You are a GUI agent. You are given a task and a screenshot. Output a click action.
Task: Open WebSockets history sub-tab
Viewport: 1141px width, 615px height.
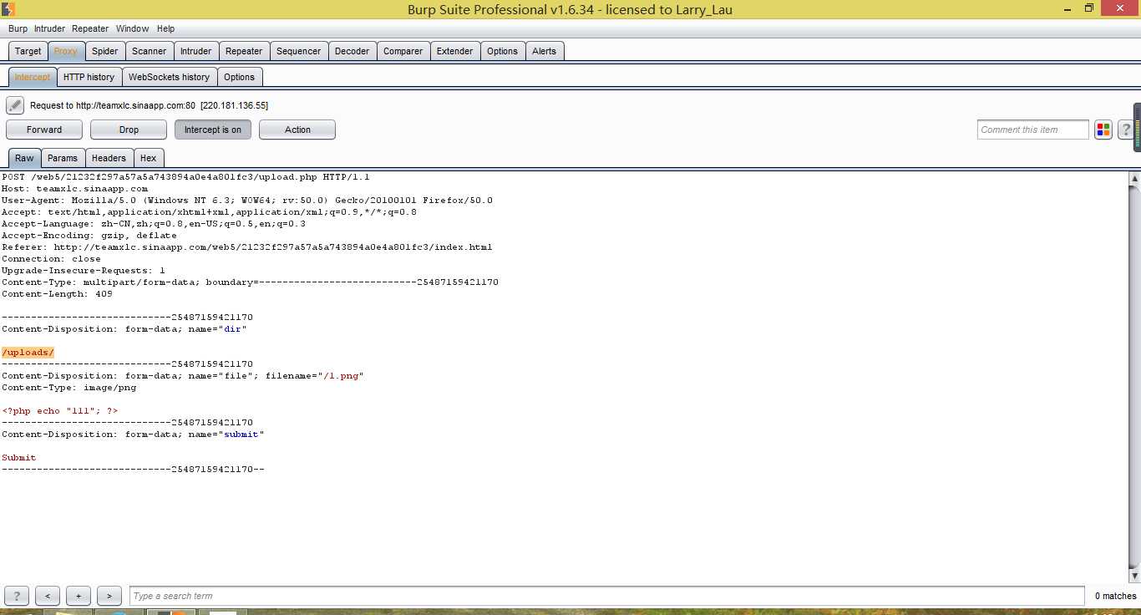170,77
